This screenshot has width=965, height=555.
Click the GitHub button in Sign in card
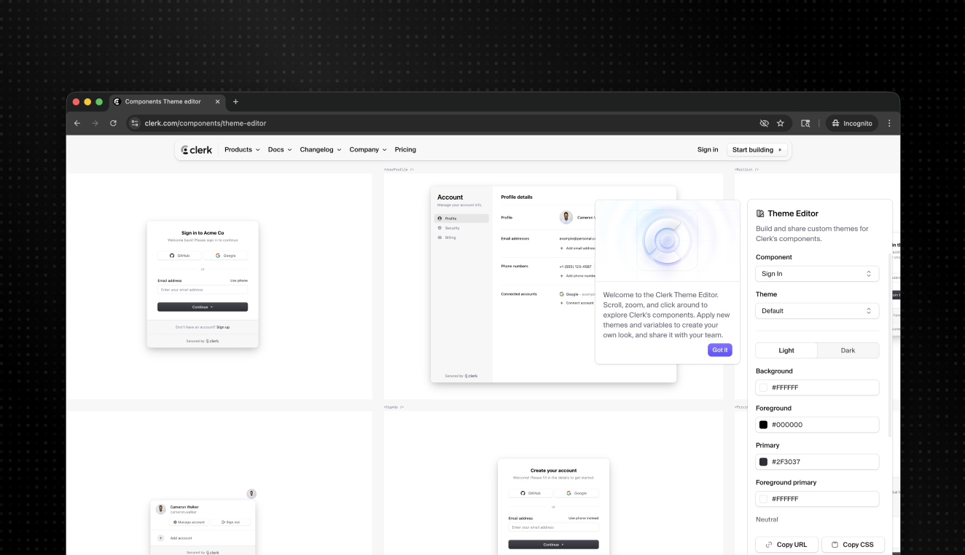pos(179,256)
